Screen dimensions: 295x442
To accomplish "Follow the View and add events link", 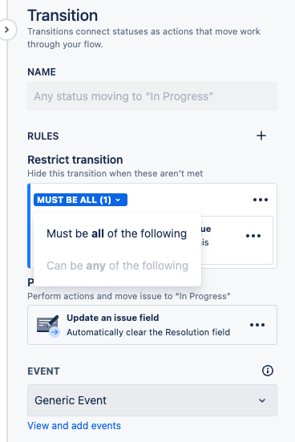I will coord(74,426).
